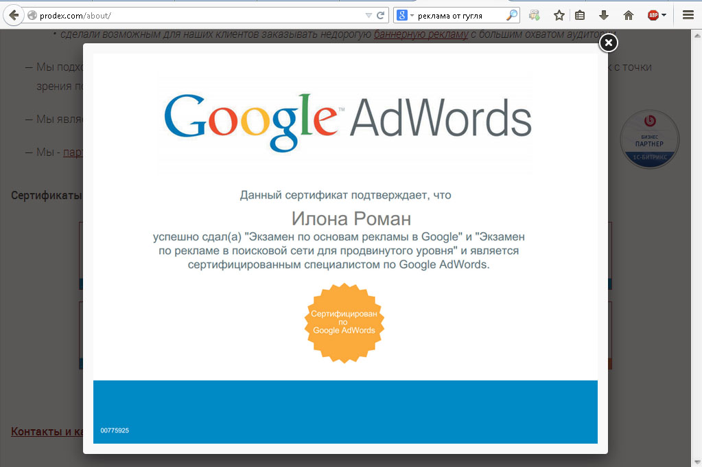Click the Google AdWords logo in the certificate
This screenshot has width=702, height=467.
[348, 122]
